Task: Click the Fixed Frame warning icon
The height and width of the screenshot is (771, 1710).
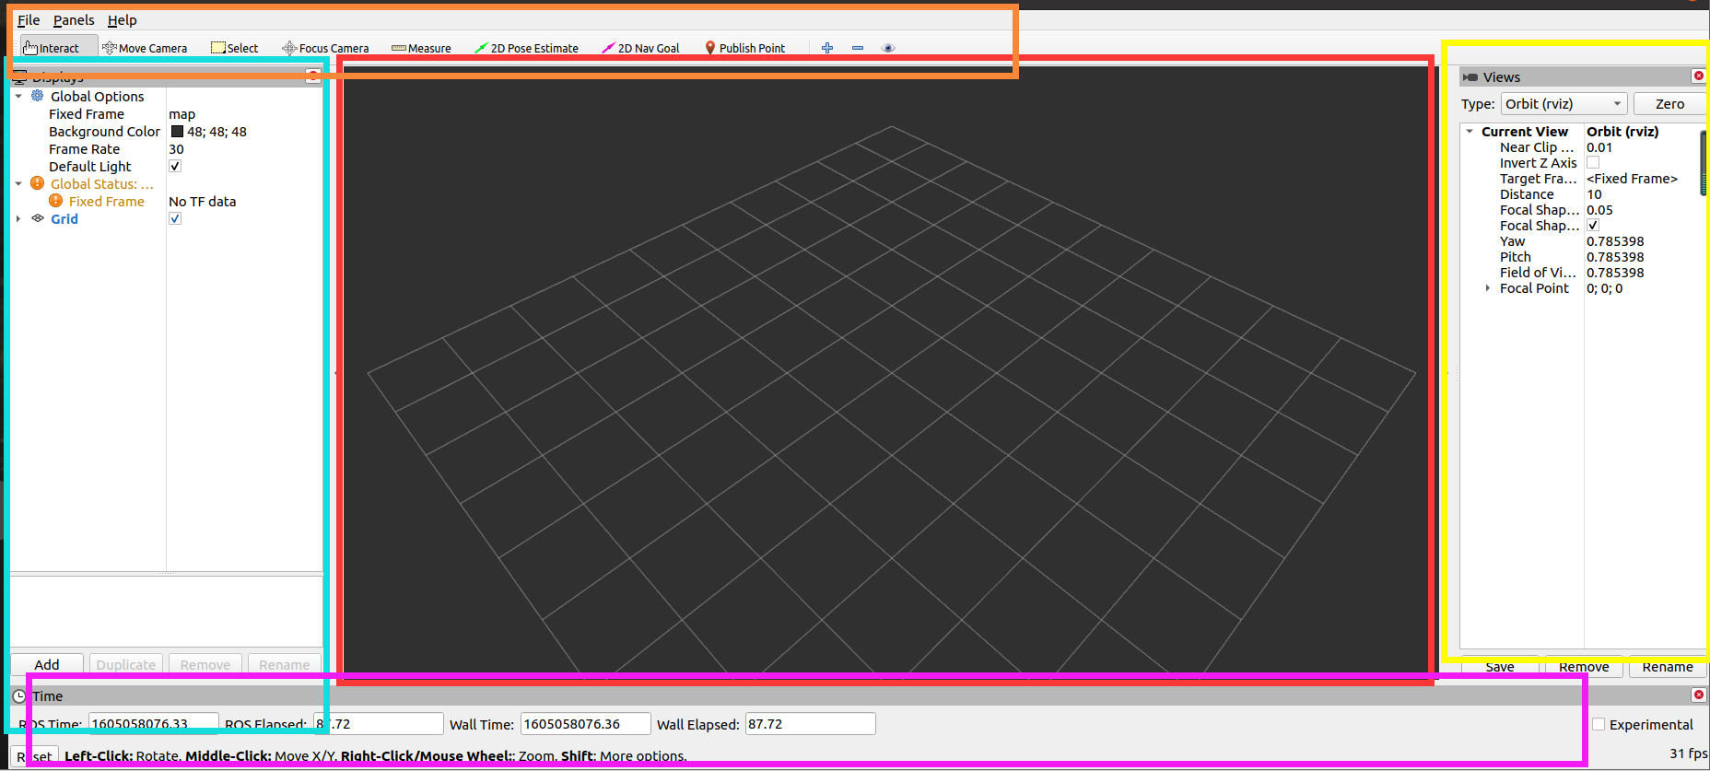Action: [x=56, y=201]
